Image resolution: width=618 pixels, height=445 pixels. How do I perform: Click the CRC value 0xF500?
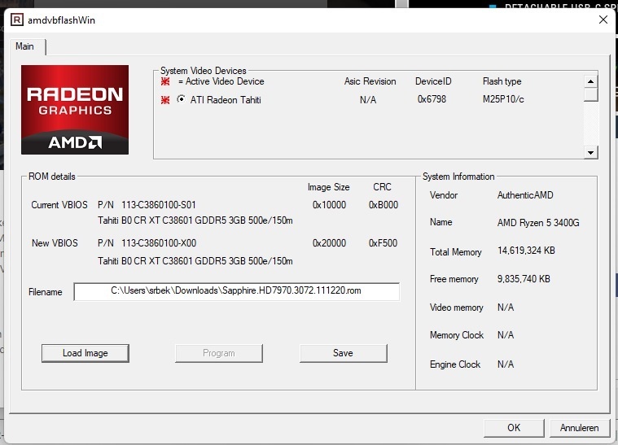tap(383, 243)
